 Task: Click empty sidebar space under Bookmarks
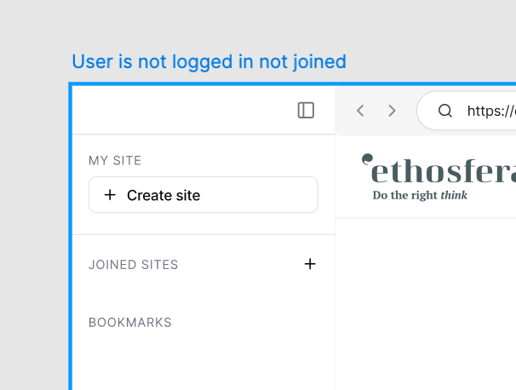[204, 362]
